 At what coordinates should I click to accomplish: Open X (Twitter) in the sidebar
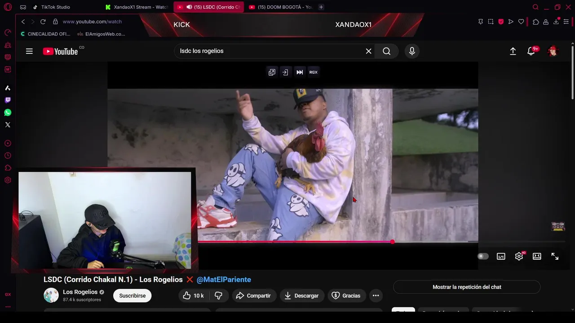(x=8, y=125)
